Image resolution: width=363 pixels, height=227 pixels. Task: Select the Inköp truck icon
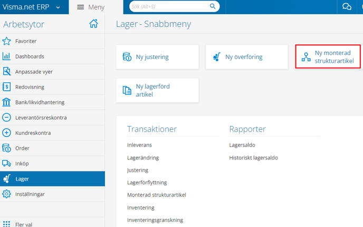[6, 163]
